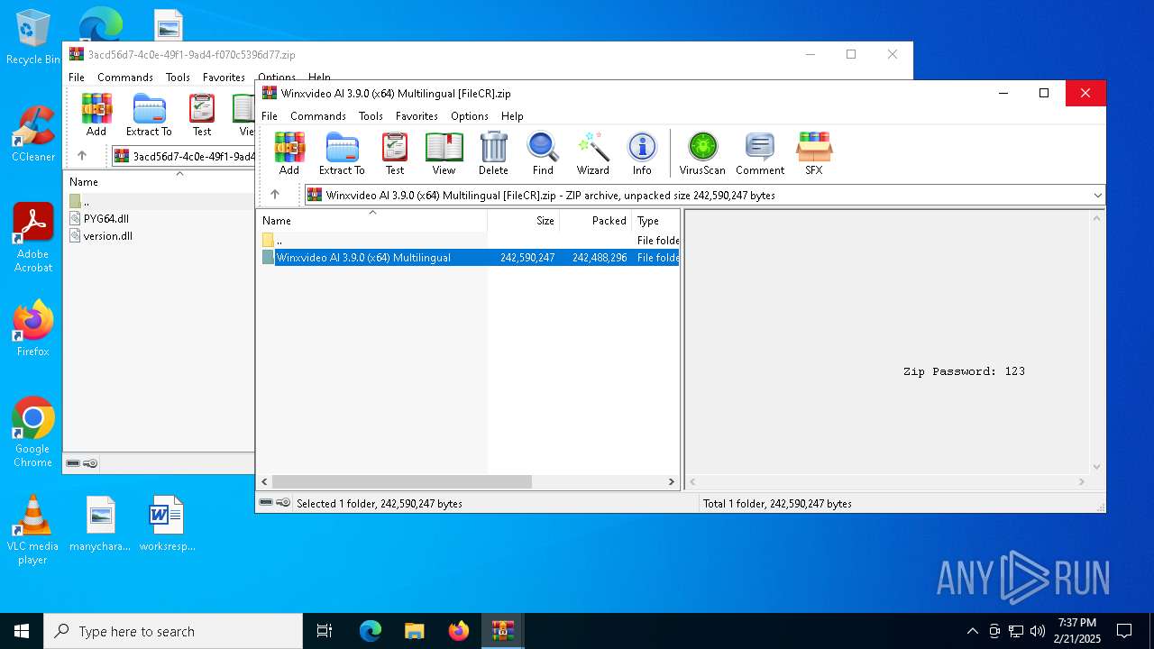Click Test icon in front WinRAR window

point(395,153)
